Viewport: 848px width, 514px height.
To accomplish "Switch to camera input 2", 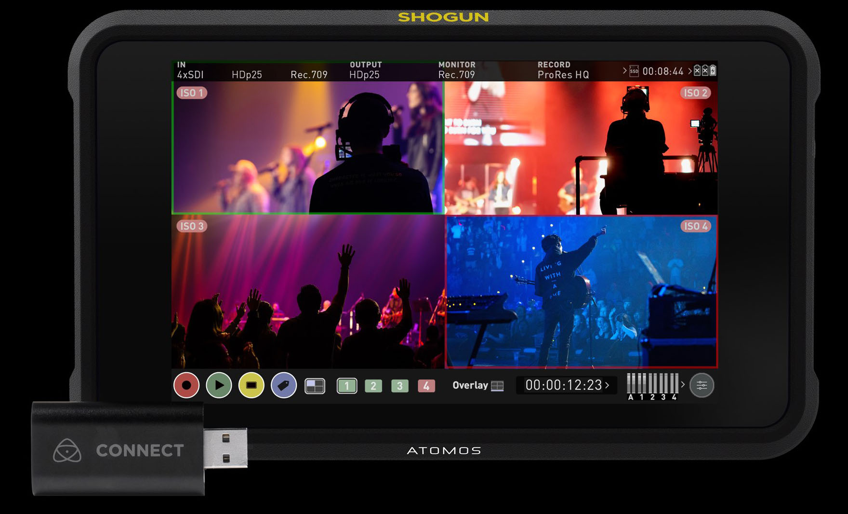I will pyautogui.click(x=373, y=386).
